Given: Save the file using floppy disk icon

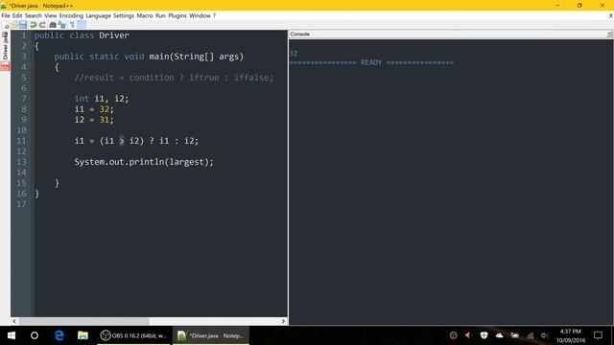Looking at the screenshot, I should tap(23, 25).
